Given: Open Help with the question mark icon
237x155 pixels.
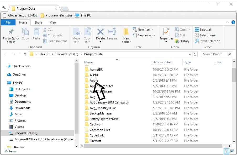Looking at the screenshot, I should click(233, 22).
